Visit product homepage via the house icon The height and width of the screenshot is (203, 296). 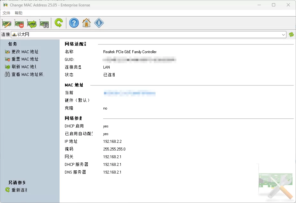pos(86,23)
